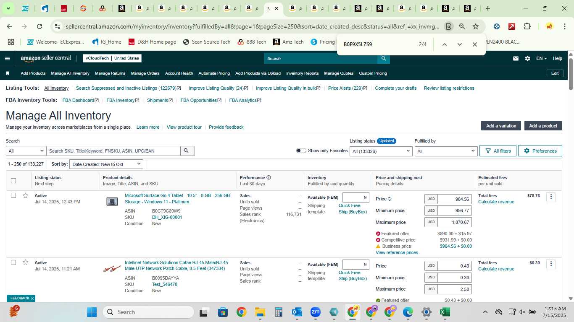Click the Search SKU, Title/Keyword input field
The width and height of the screenshot is (574, 322).
(113, 151)
